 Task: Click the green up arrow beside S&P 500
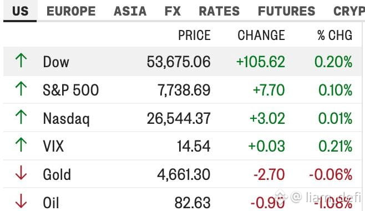pos(21,88)
